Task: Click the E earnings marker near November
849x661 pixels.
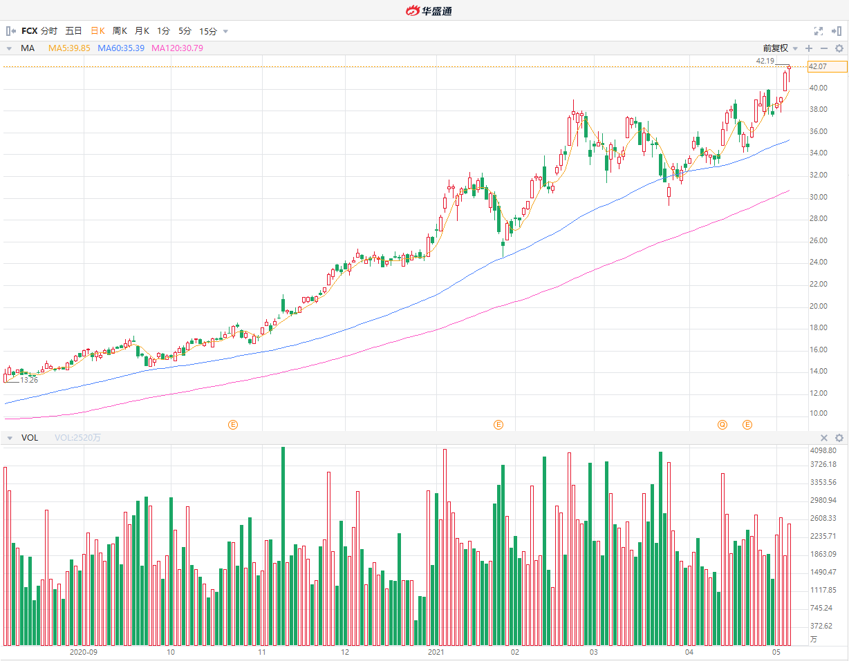Action: pyautogui.click(x=233, y=424)
